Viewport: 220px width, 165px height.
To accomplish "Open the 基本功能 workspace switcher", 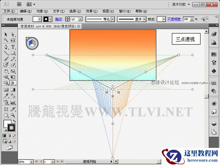I will coord(181,4).
